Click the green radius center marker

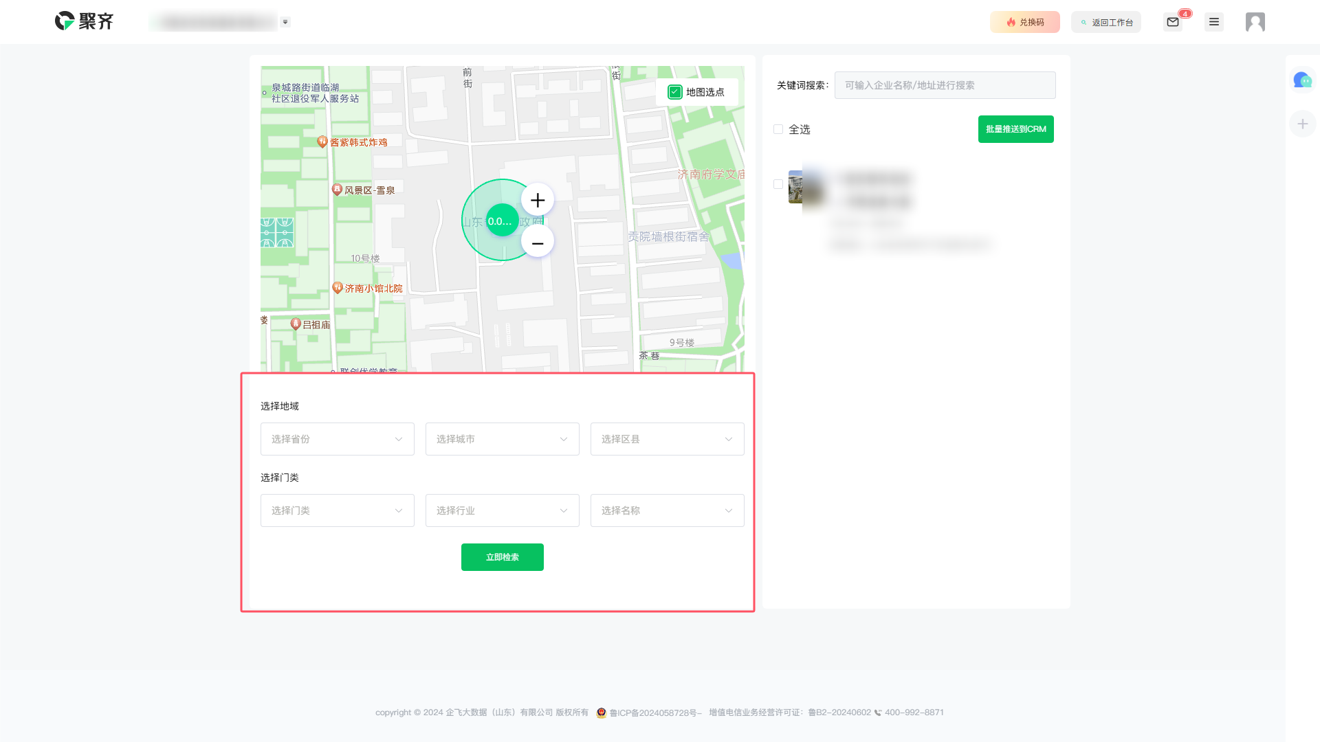click(502, 221)
